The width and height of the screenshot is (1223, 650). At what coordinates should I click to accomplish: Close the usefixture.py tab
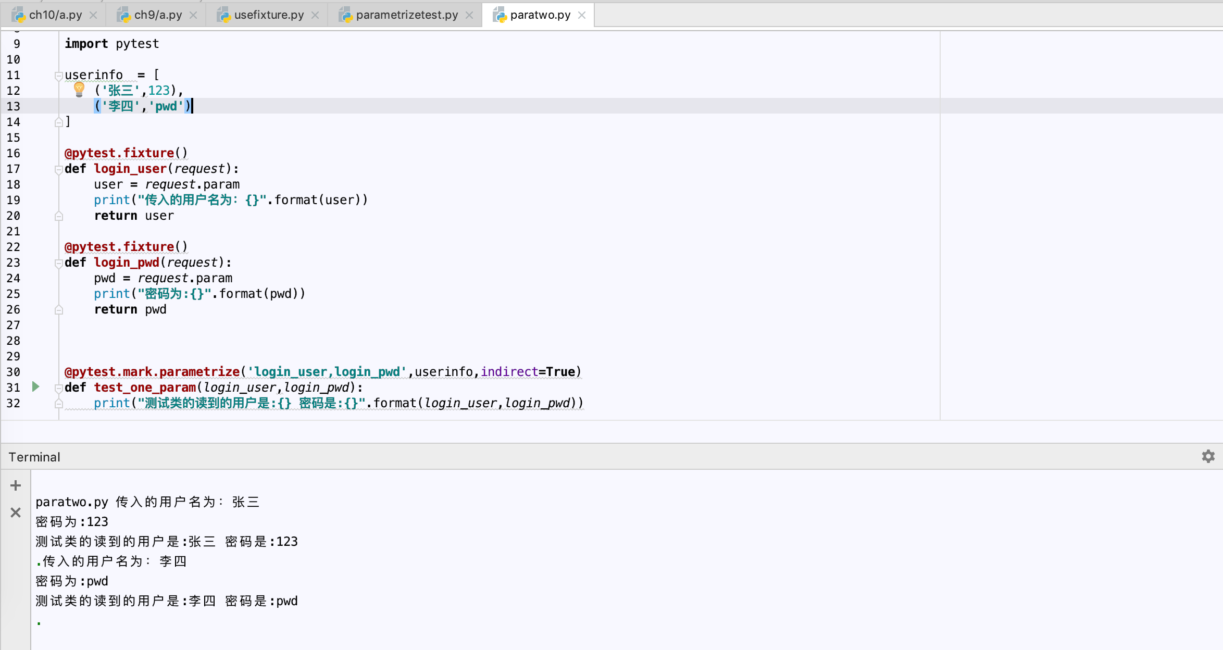[315, 15]
